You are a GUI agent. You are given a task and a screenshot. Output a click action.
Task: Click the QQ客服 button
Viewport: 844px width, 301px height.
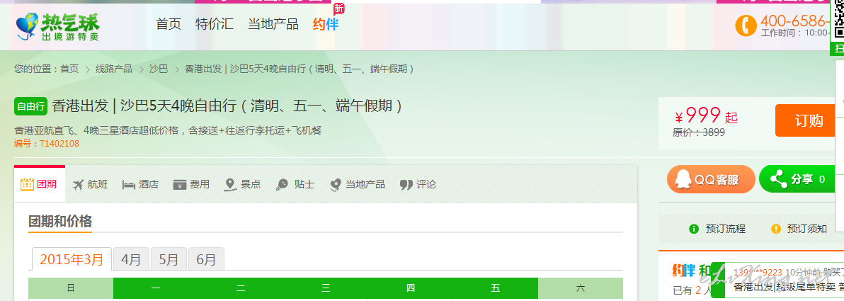(711, 179)
